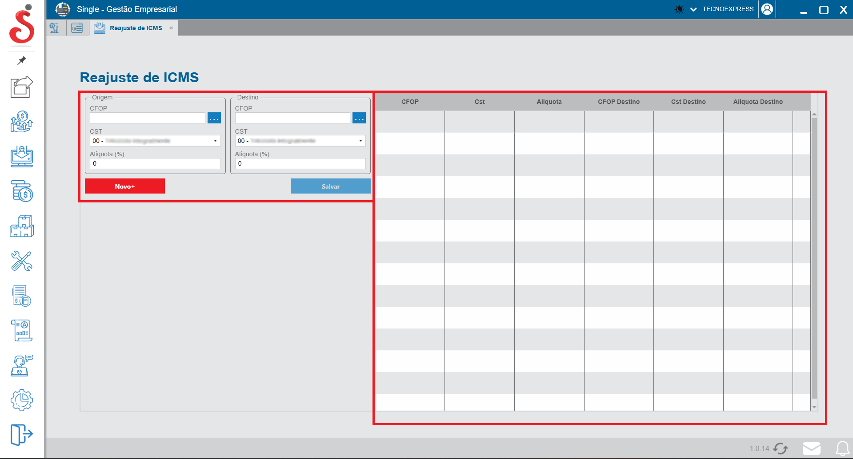Image resolution: width=853 pixels, height=459 pixels.
Task: Open the warehouse boxes inventory module
Action: click(22, 226)
